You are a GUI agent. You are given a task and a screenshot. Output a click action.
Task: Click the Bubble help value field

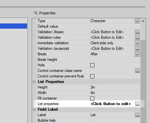[x=115, y=120]
